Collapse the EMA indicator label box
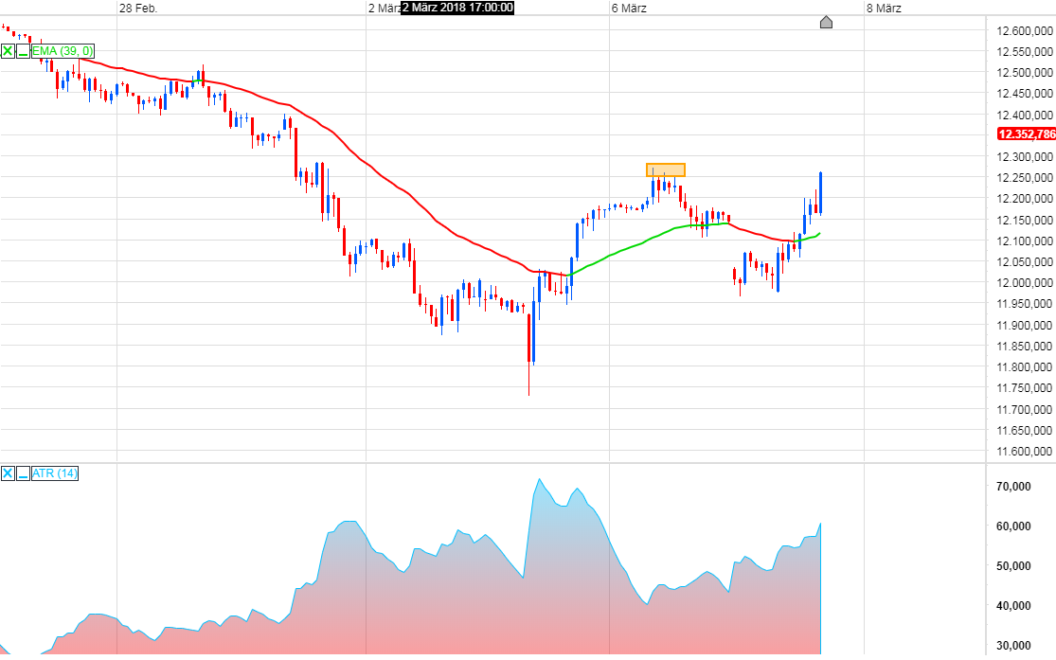Image resolution: width=1056 pixels, height=660 pixels. [23, 52]
